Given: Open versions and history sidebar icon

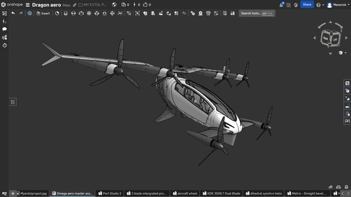Looking at the screenshot, I should (4, 21).
